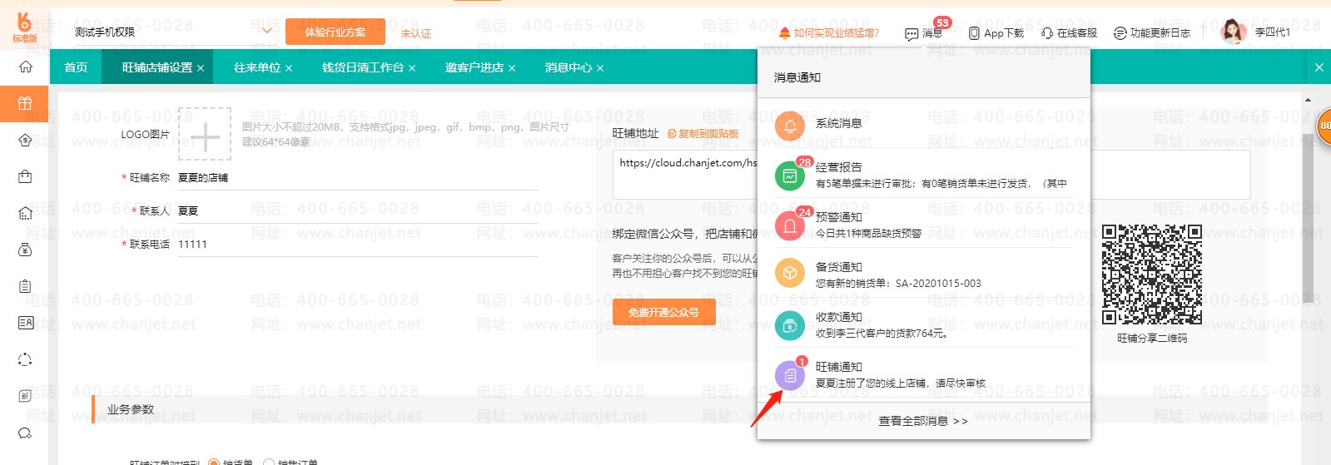Image resolution: width=1331 pixels, height=465 pixels.
Task: Click the scrollbar up arrow
Action: (x=1308, y=100)
